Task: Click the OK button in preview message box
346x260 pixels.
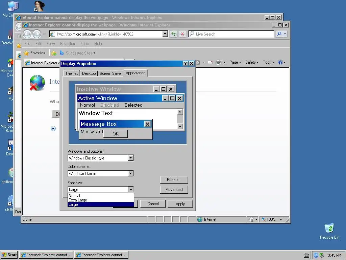Action: 116,134
